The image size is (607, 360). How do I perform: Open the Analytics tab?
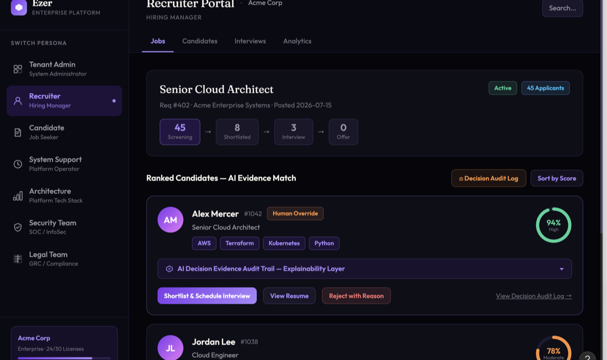297,41
